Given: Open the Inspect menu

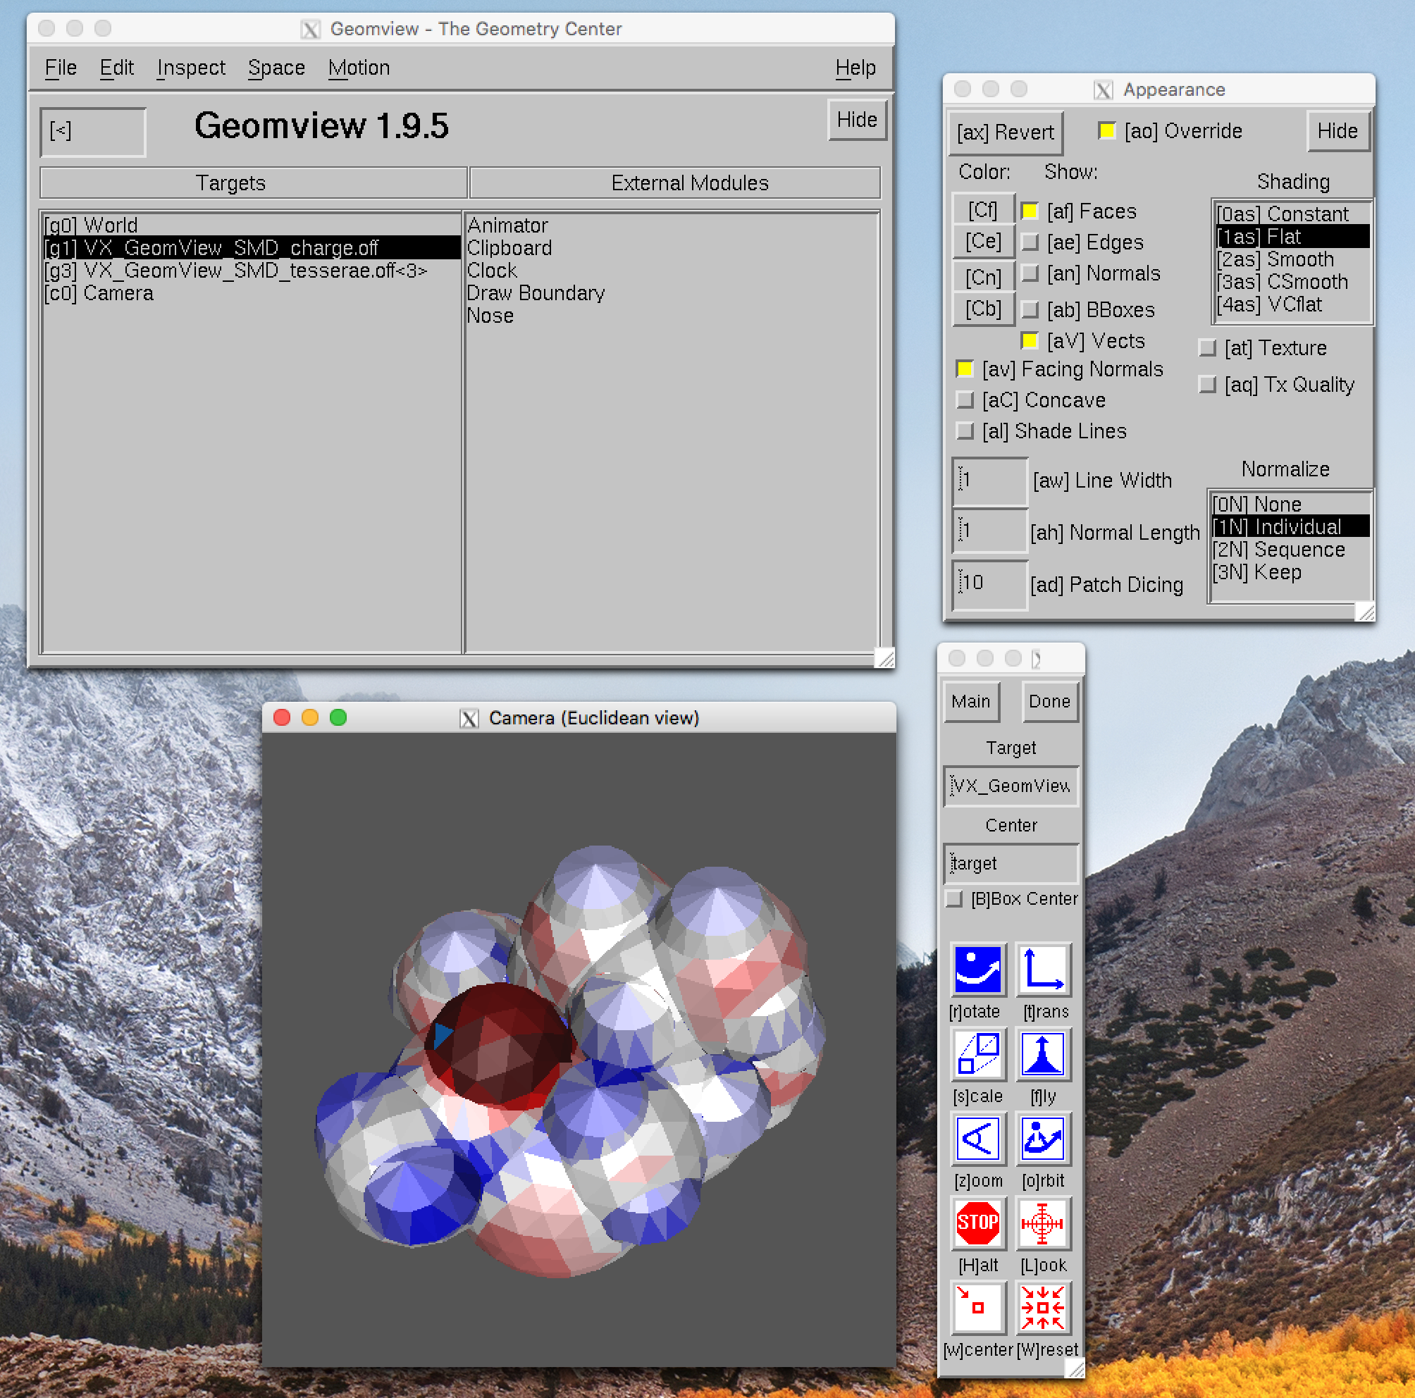Looking at the screenshot, I should coord(191,68).
